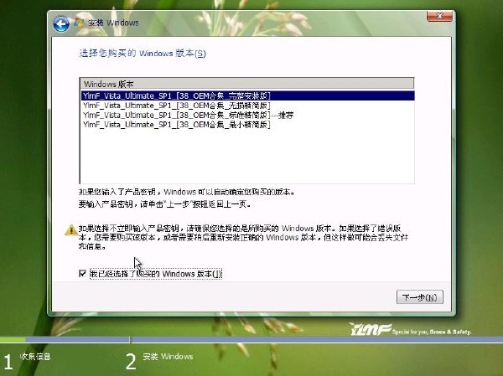Go back using the blue arrow button

[x=61, y=23]
